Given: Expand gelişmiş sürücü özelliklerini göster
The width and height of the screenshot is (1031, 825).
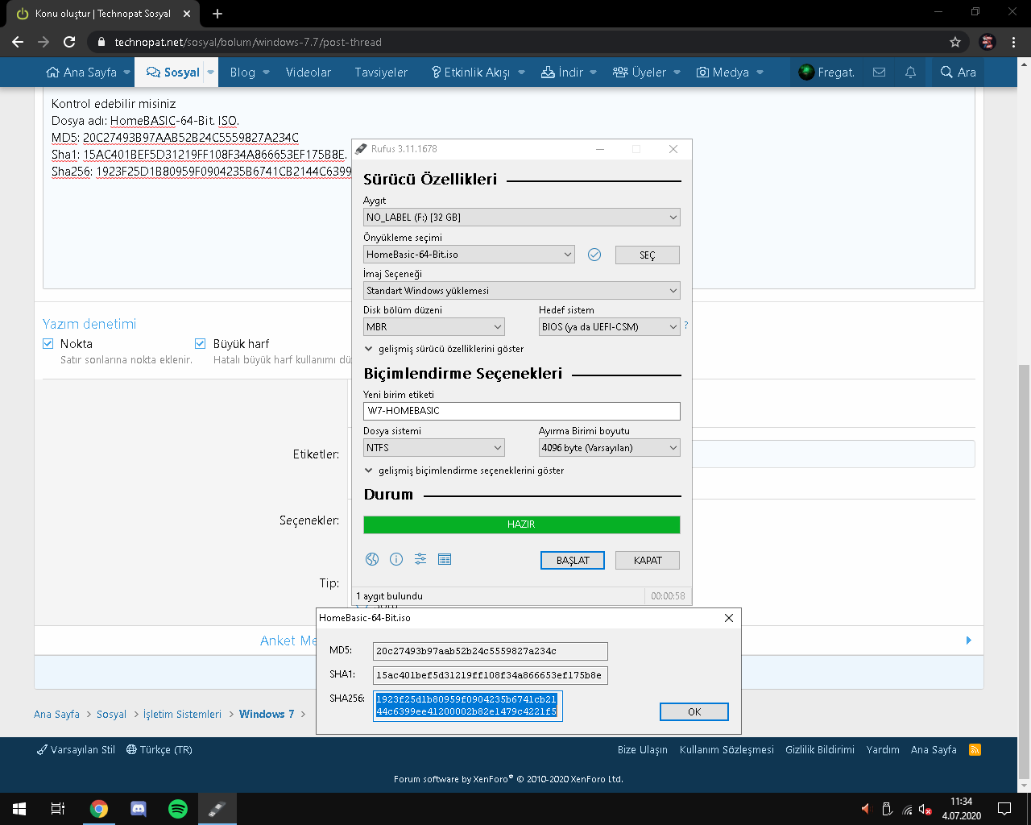Looking at the screenshot, I should click(445, 349).
